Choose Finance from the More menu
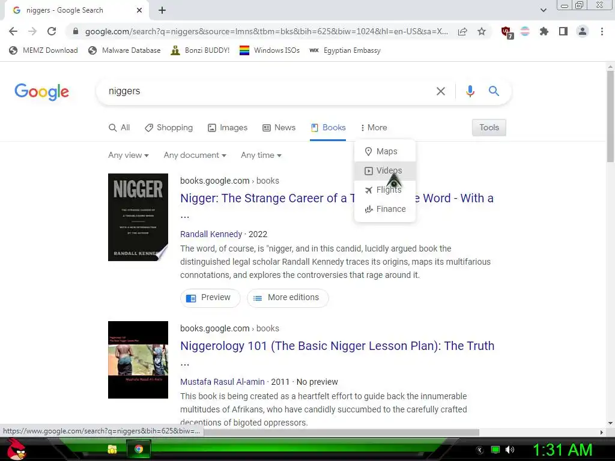 click(x=385, y=209)
